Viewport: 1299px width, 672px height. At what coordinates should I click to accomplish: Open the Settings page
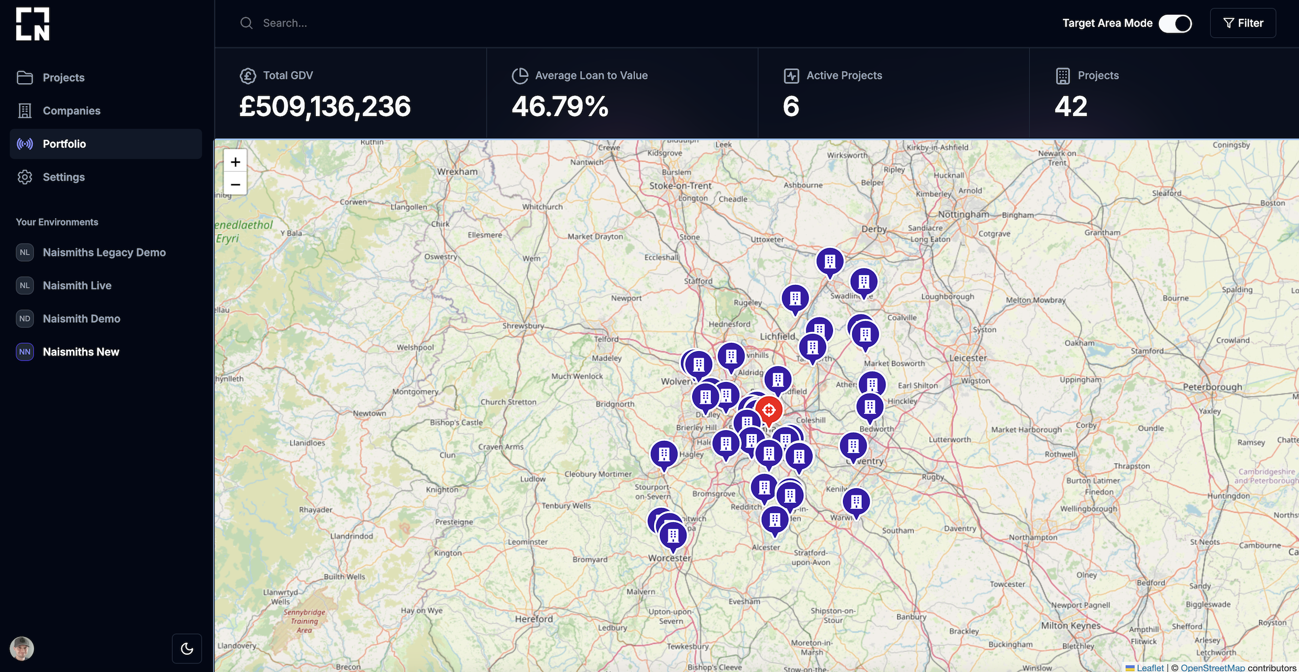tap(63, 177)
